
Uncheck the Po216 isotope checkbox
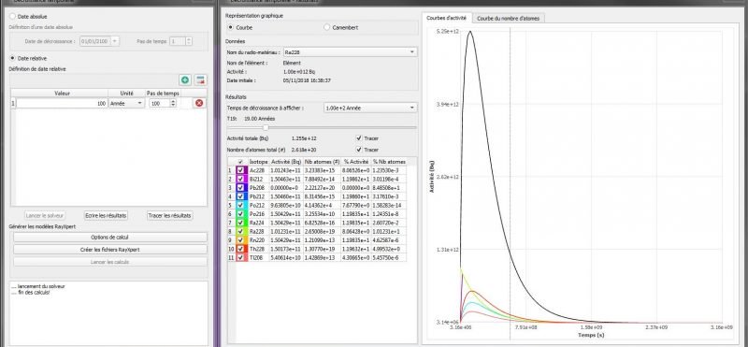tap(240, 214)
